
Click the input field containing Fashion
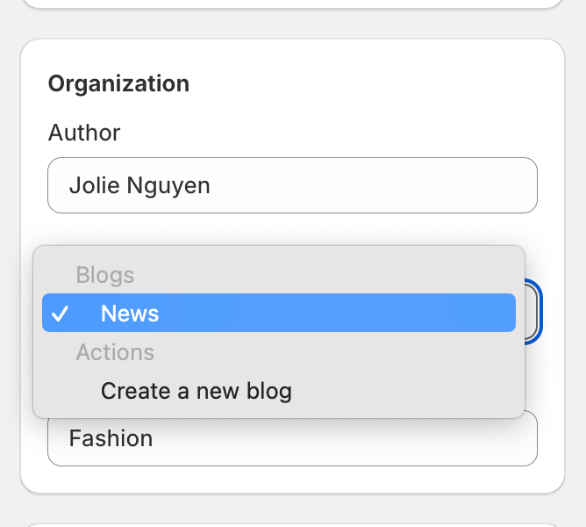(x=291, y=438)
